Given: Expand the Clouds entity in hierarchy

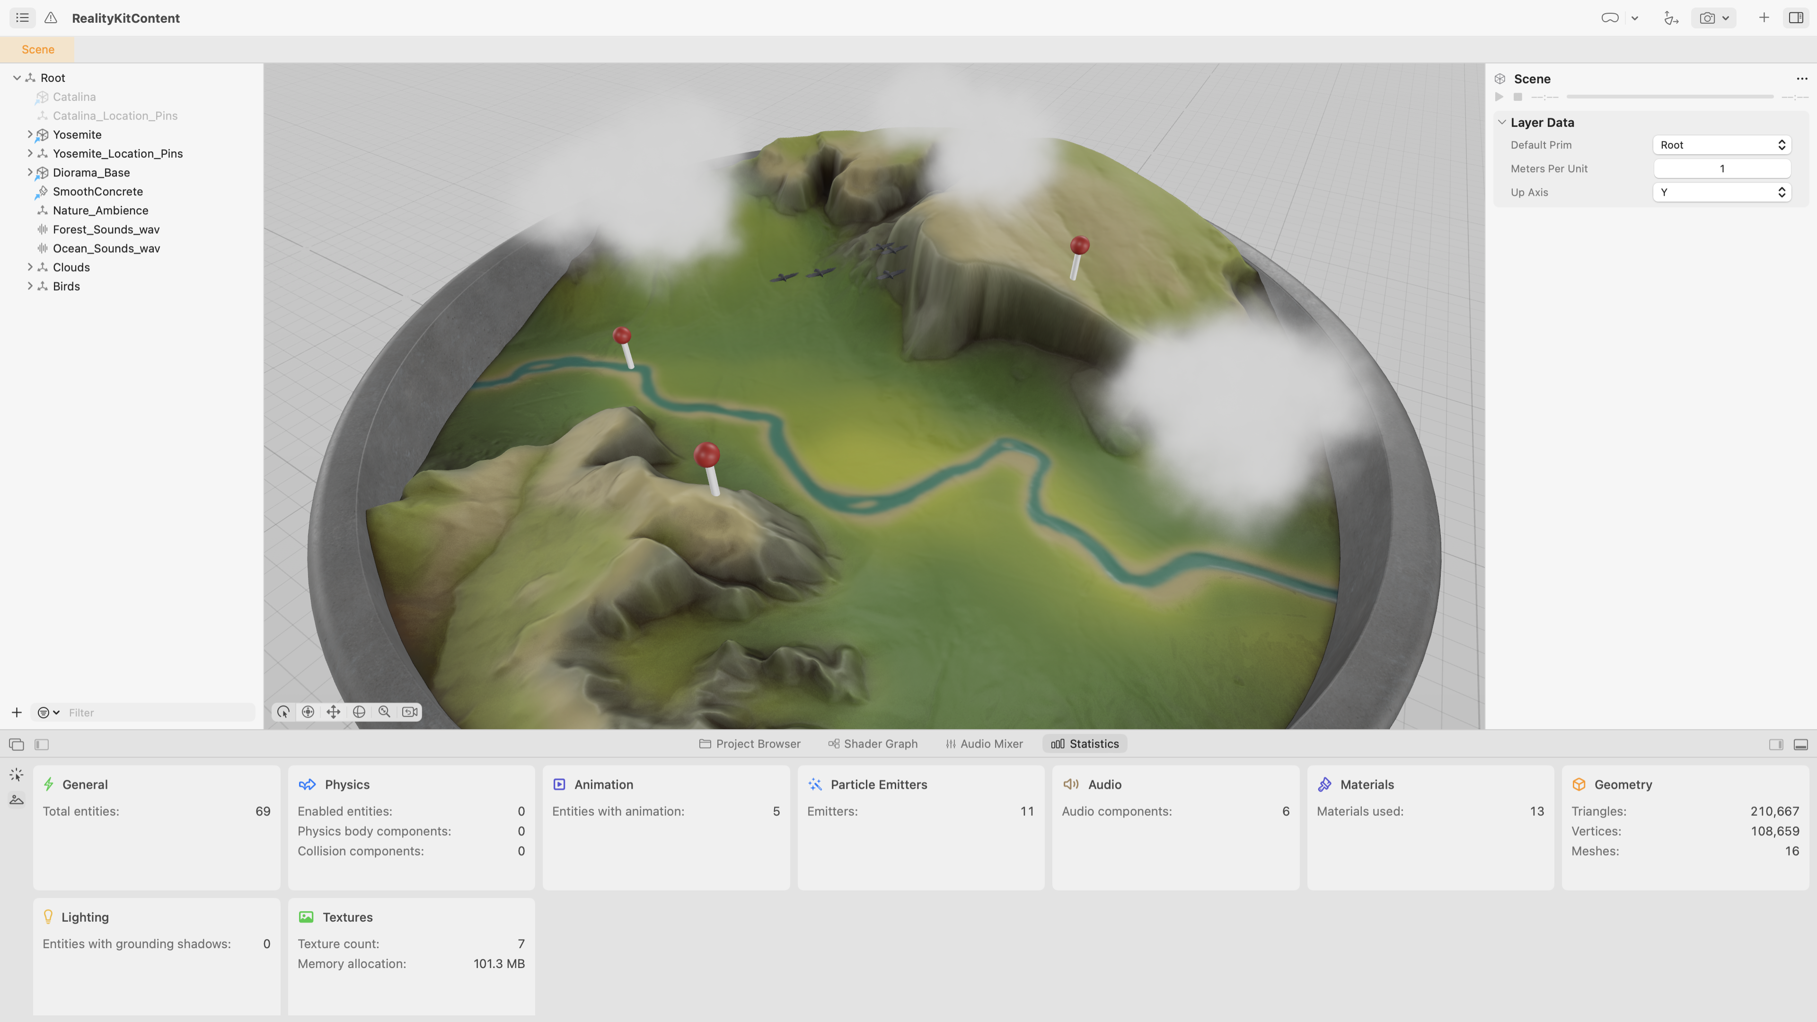Looking at the screenshot, I should [30, 266].
